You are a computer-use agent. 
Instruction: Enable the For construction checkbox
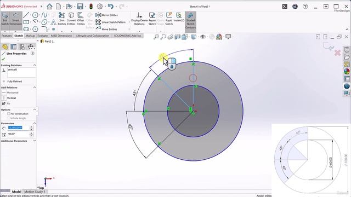9,114
